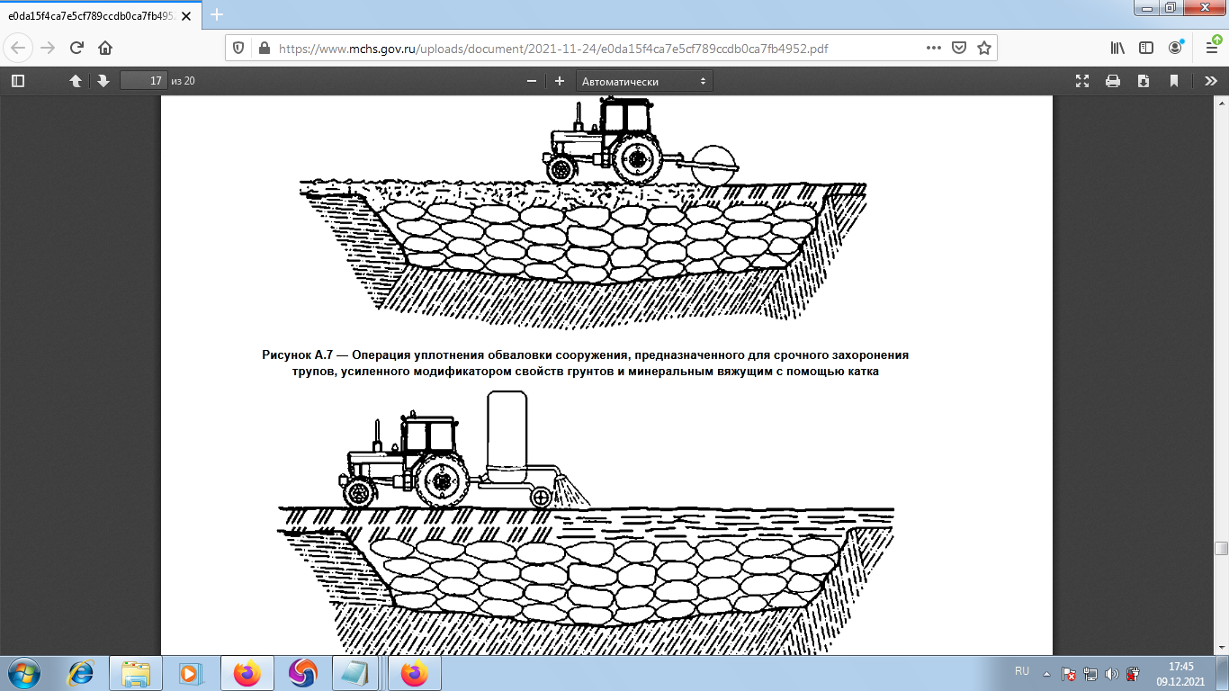Switch PDF viewer to presentation mode

1082,81
